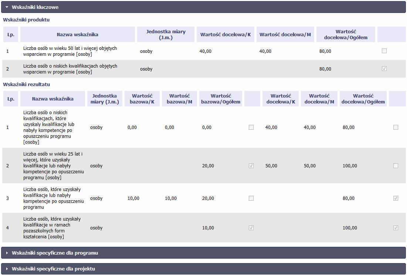Expand Wskaźniki specyficzne dla programu section
This screenshot has height=276, width=407.
pos(203,253)
